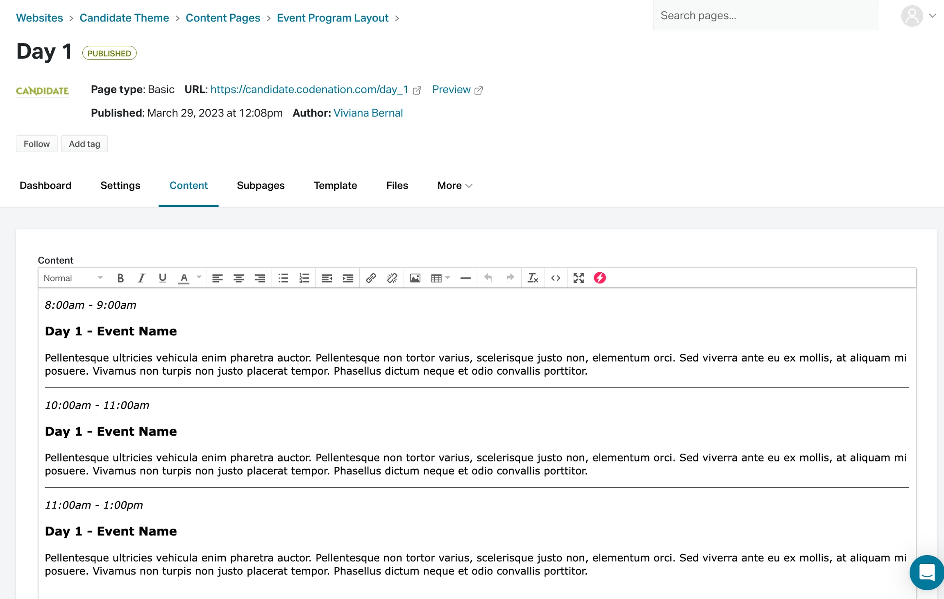Insert horizontal rule line
This screenshot has height=599, width=944.
465,278
